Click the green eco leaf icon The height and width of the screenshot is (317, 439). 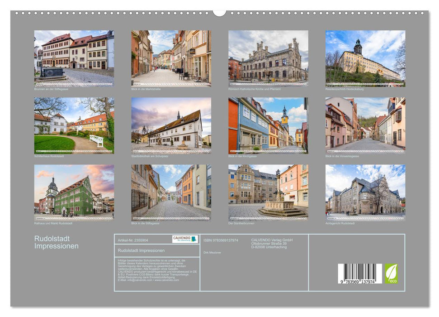pyautogui.click(x=391, y=274)
